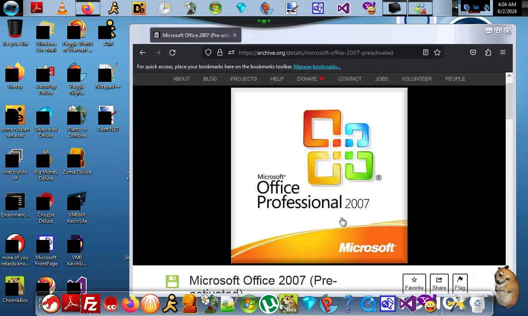Open PEOPLE in archive.org navigation
The height and width of the screenshot is (316, 528).
pos(455,79)
